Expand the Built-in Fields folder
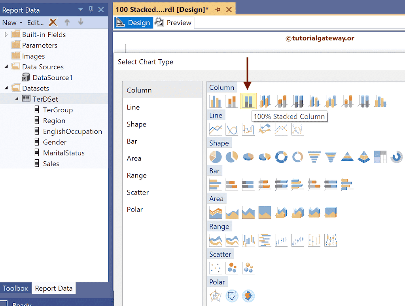The height and width of the screenshot is (306, 405). click(x=6, y=34)
